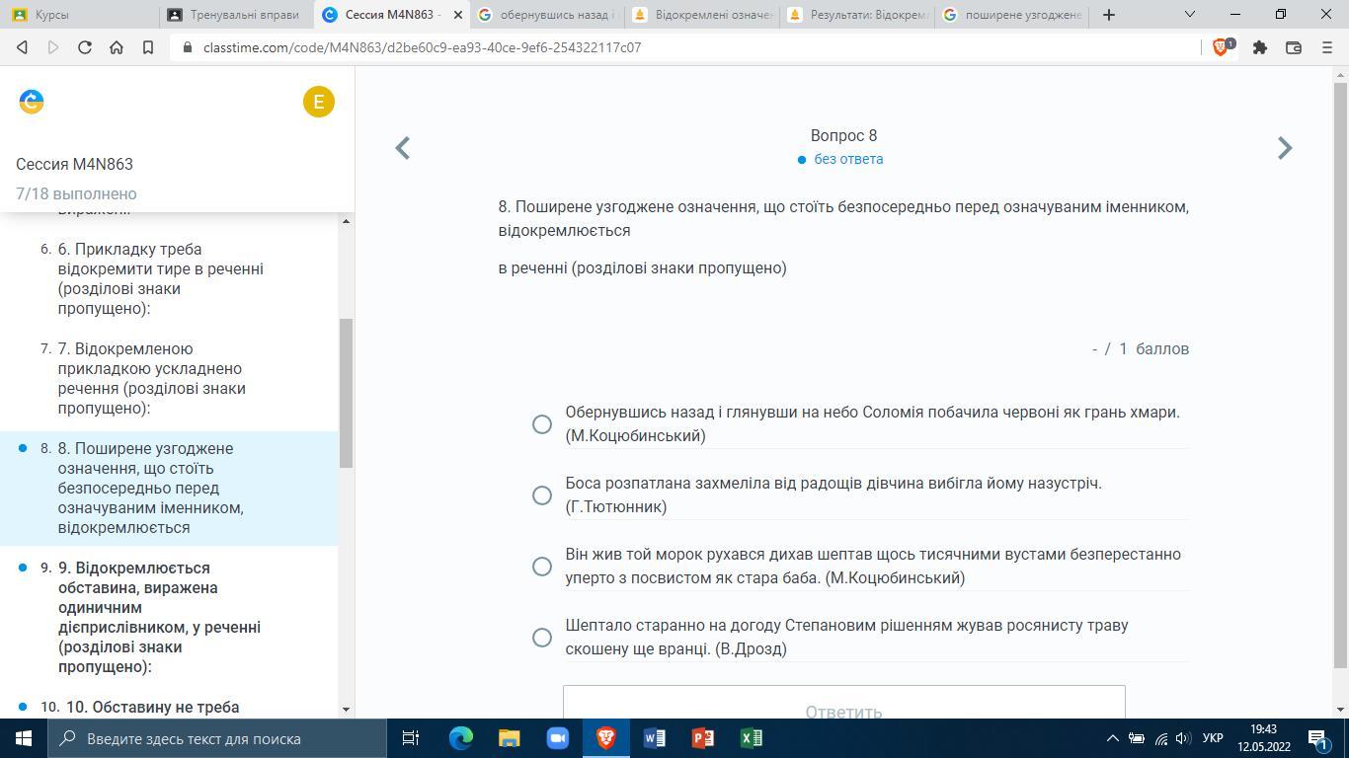The width and height of the screenshot is (1349, 758).
Task: Go to the previous question arrow
Action: (402, 148)
